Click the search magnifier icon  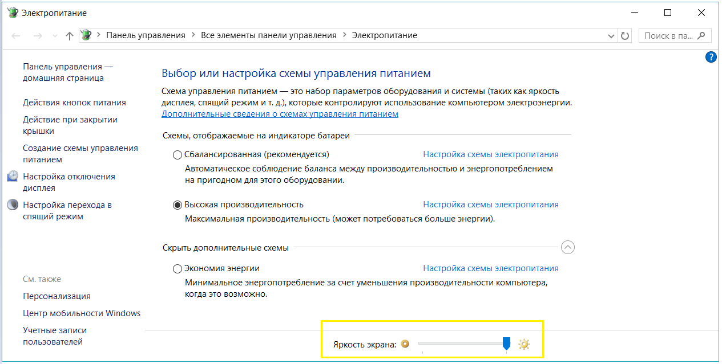[x=702, y=35]
